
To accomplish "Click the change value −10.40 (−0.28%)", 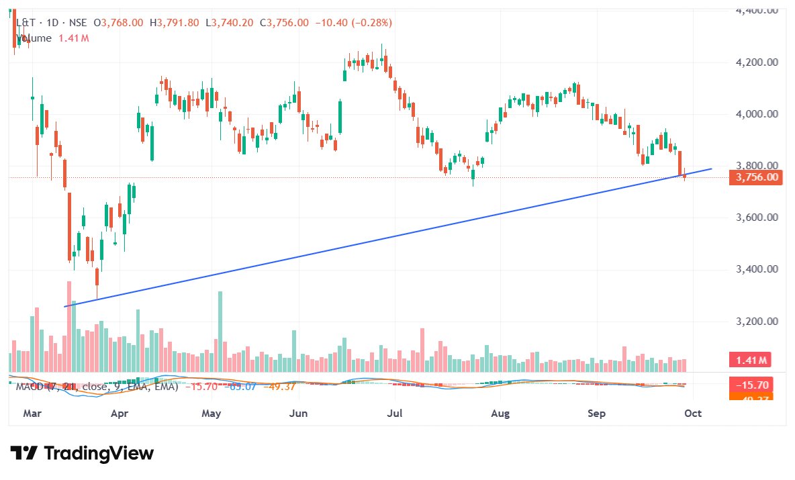I will [353, 23].
